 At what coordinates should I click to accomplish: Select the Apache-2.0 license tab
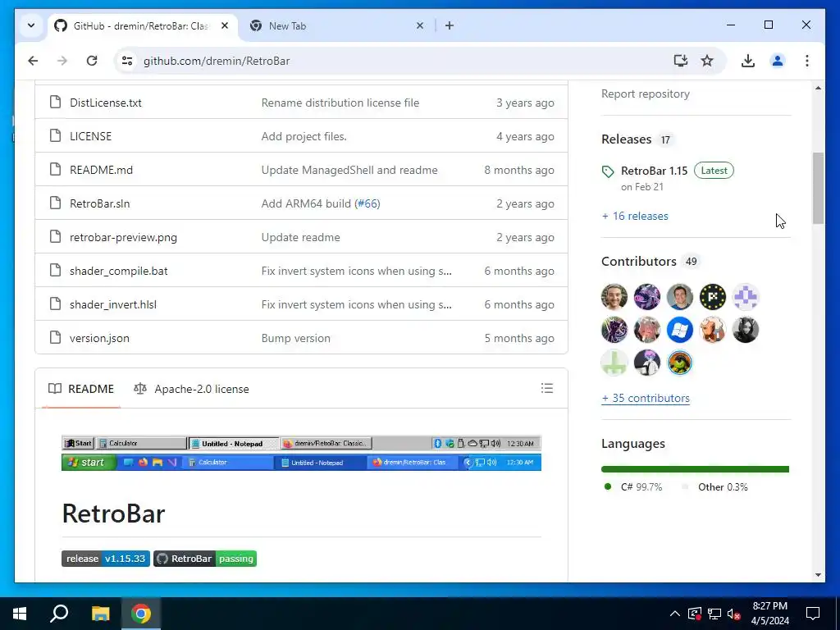pyautogui.click(x=192, y=389)
